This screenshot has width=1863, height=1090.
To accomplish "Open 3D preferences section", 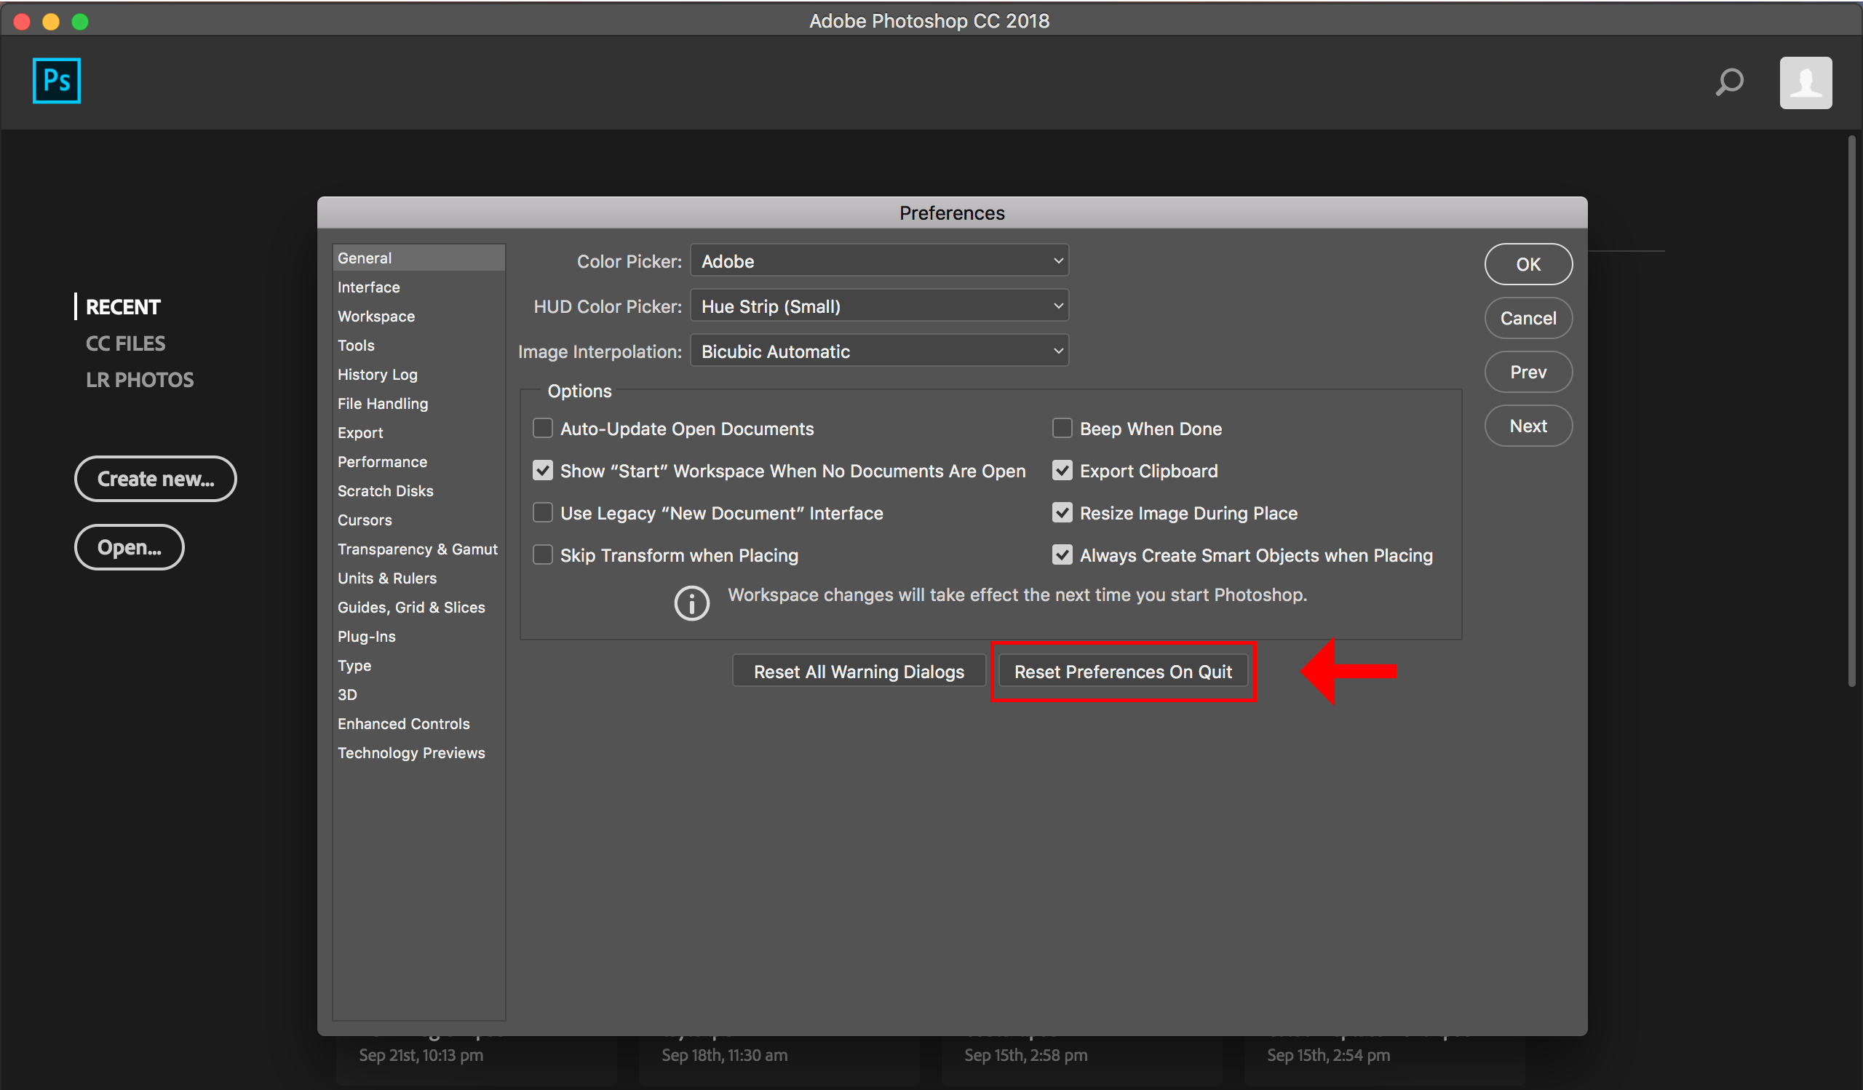I will [x=418, y=695].
